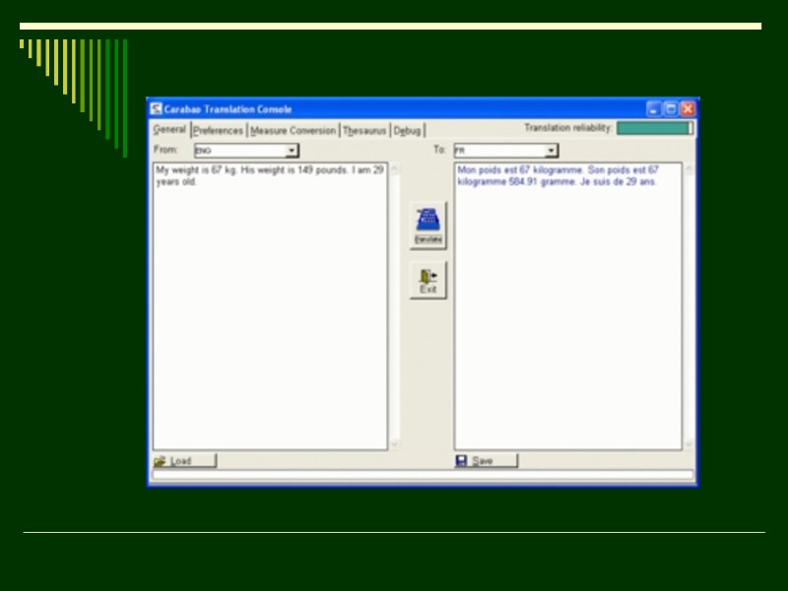Viewport: 788px width, 591px height.
Task: Maximize the Carabao Translation Console window
Action: click(x=671, y=109)
